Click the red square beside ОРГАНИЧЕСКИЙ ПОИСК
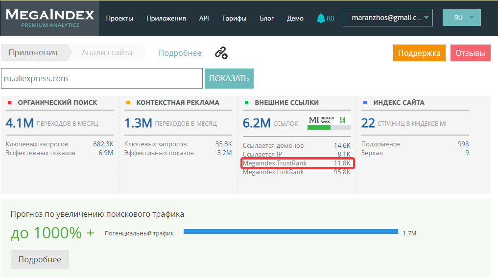Viewport: 498px width, 277px height. pos(9,102)
